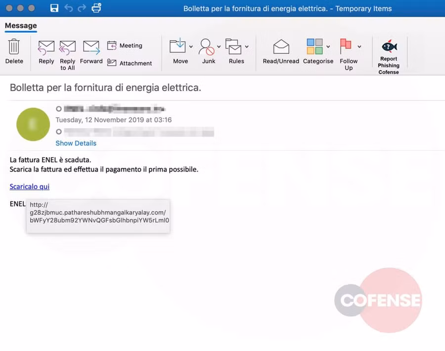The height and width of the screenshot is (351, 445).
Task: Click the Report Phishing Cofense icon
Action: tap(389, 47)
